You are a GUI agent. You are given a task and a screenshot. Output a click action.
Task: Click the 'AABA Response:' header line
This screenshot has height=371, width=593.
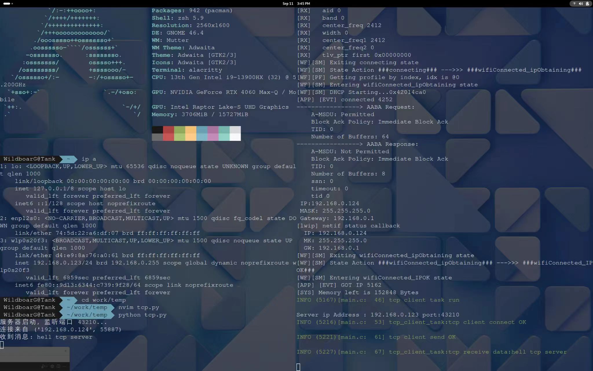point(357,144)
